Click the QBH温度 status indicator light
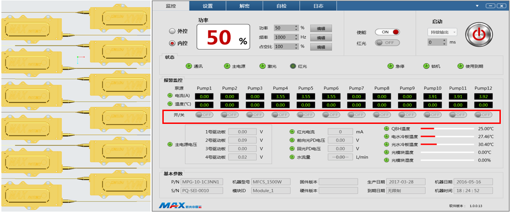Screen dimensions: 510x212 (x=386, y=129)
